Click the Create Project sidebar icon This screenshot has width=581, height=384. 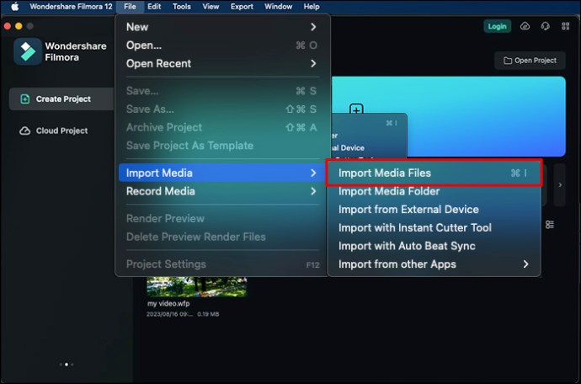[24, 99]
